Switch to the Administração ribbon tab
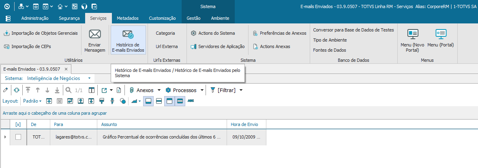 coord(35,18)
